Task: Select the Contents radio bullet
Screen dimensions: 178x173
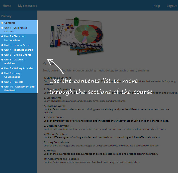Action: (2, 23)
